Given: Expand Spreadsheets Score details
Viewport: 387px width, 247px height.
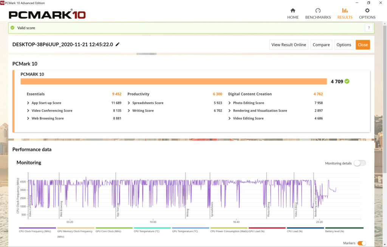Looking at the screenshot, I should 129,103.
